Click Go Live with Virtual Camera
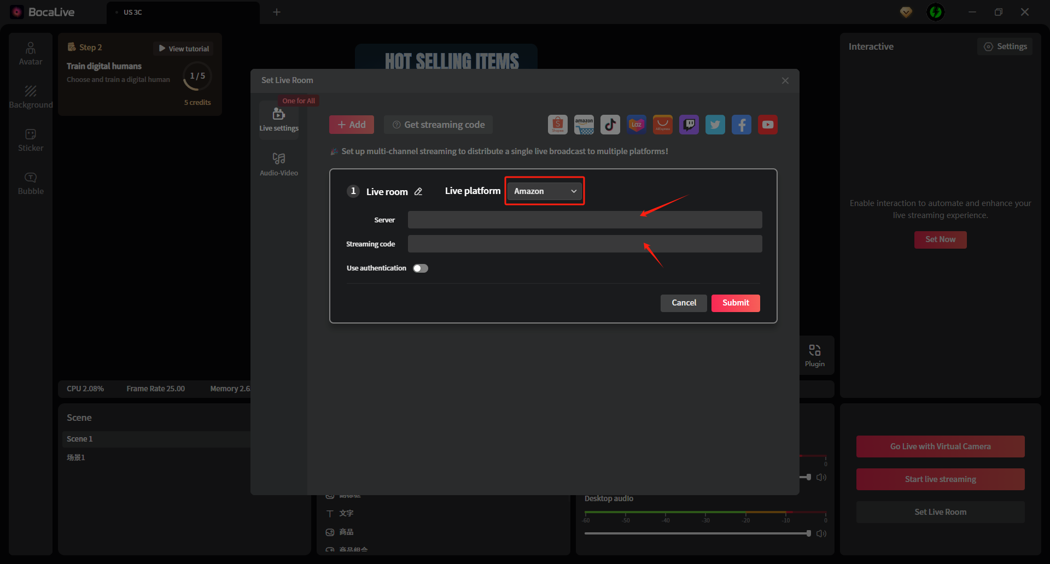1050x564 pixels. (x=940, y=446)
